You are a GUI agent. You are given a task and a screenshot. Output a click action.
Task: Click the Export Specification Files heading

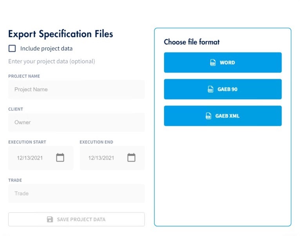[x=61, y=34]
